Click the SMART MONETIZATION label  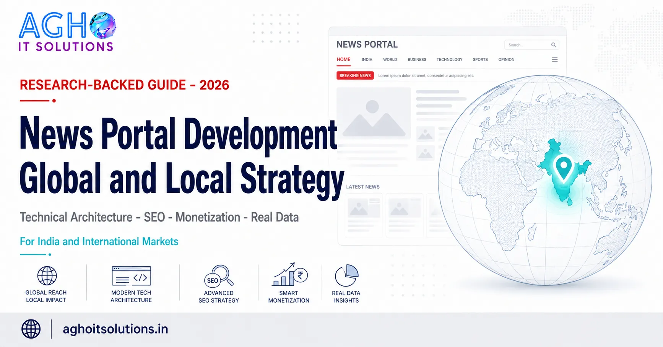pyautogui.click(x=289, y=297)
